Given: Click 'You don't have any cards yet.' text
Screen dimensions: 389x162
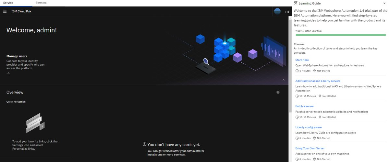Looking at the screenshot, I should point(174,145).
